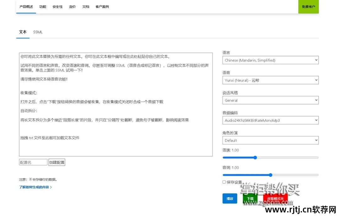Click the green 免费帐户 button

tap(308, 7)
